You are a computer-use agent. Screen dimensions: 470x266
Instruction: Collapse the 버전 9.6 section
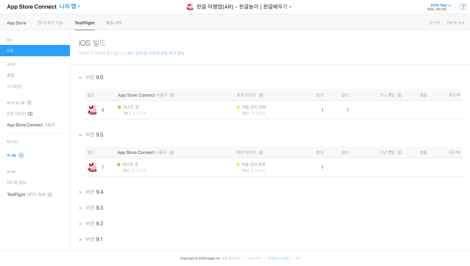[80, 77]
